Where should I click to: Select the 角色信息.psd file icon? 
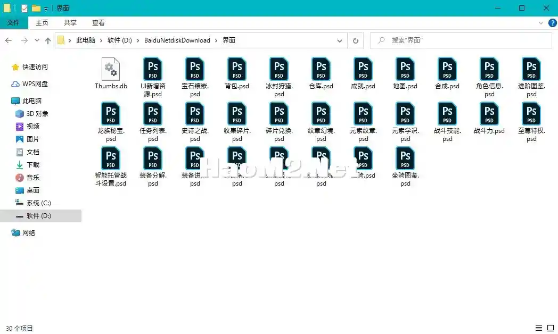coord(489,69)
